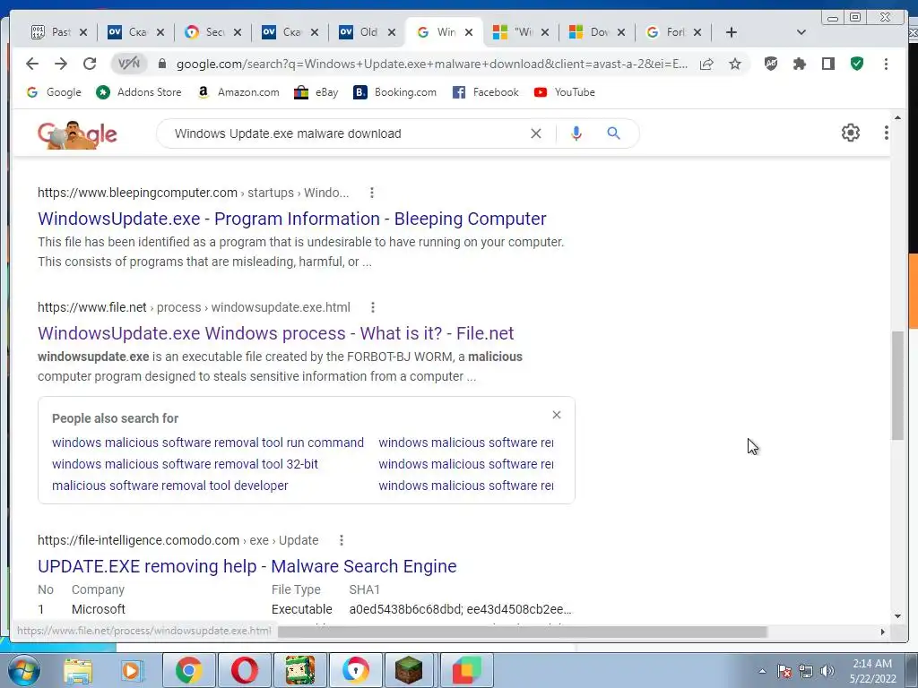Viewport: 918px width, 688px height.
Task: Open Windows Explorer from taskbar
Action: coord(78,670)
